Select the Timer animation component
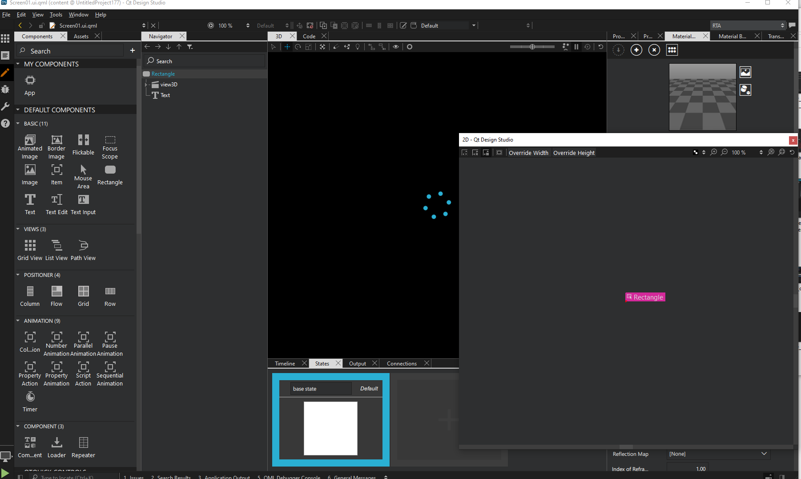The image size is (801, 479). 30,401
